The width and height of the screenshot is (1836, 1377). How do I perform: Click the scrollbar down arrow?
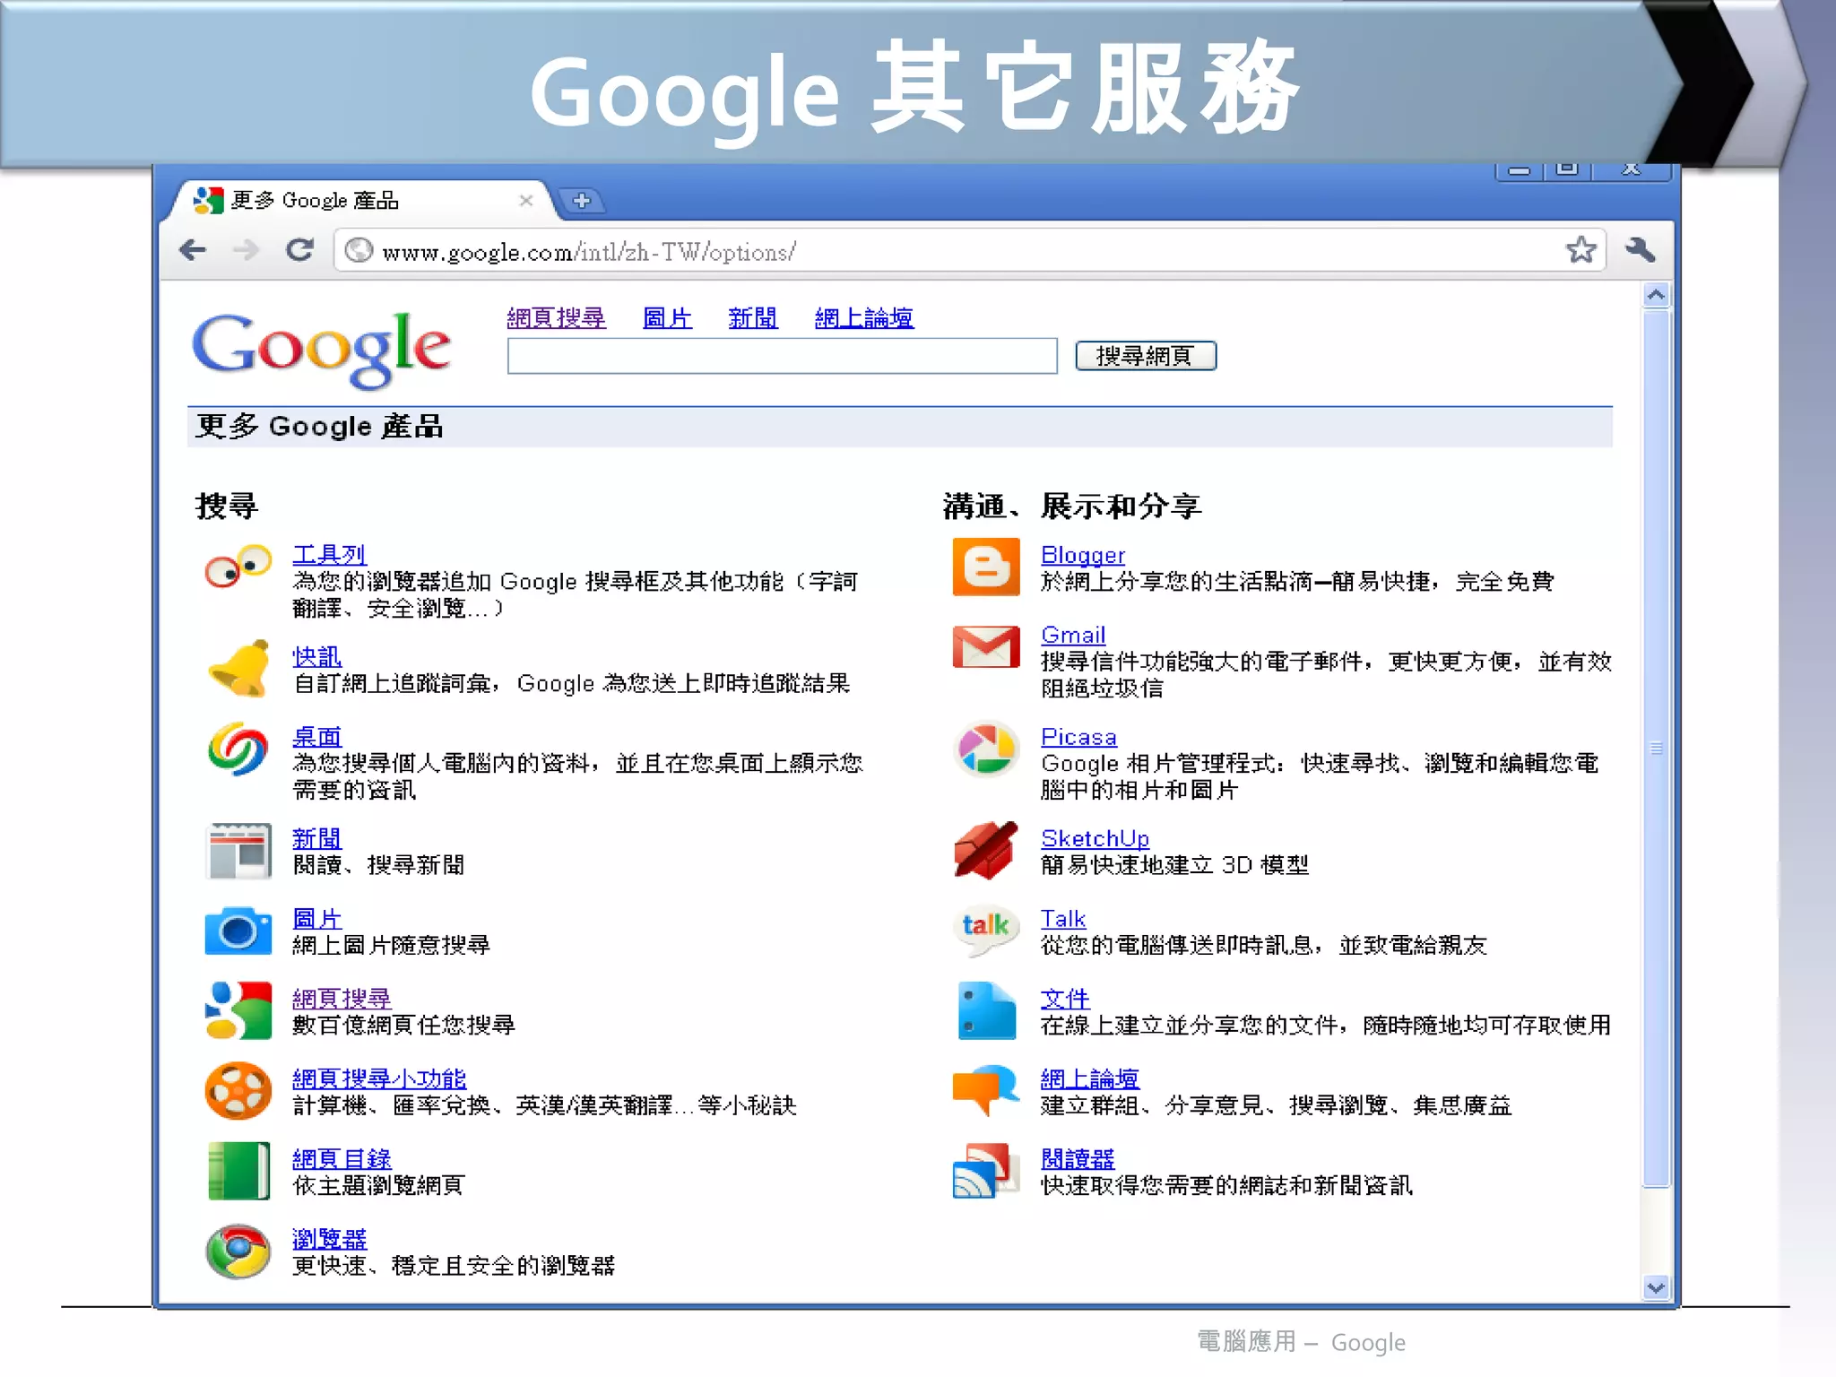1656,1287
